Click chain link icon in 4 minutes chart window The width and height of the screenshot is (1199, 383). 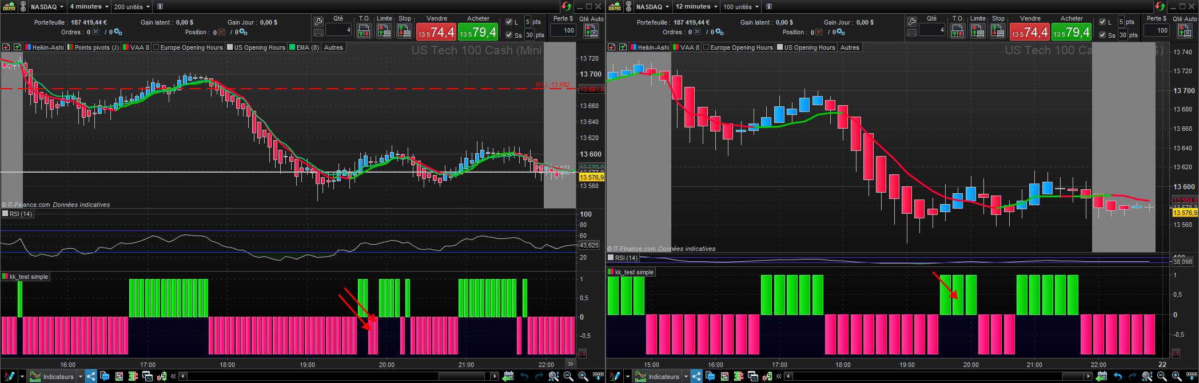[x=23, y=7]
